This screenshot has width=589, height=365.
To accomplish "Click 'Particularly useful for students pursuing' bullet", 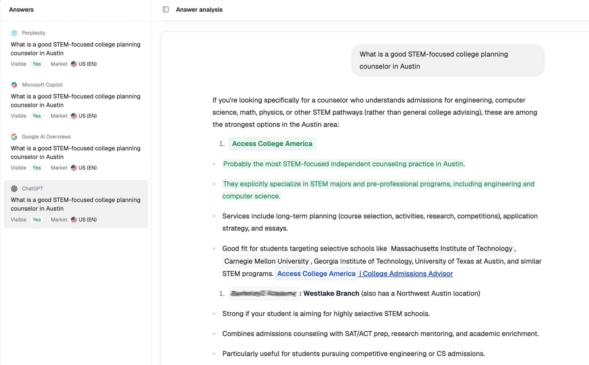I will click(x=353, y=354).
